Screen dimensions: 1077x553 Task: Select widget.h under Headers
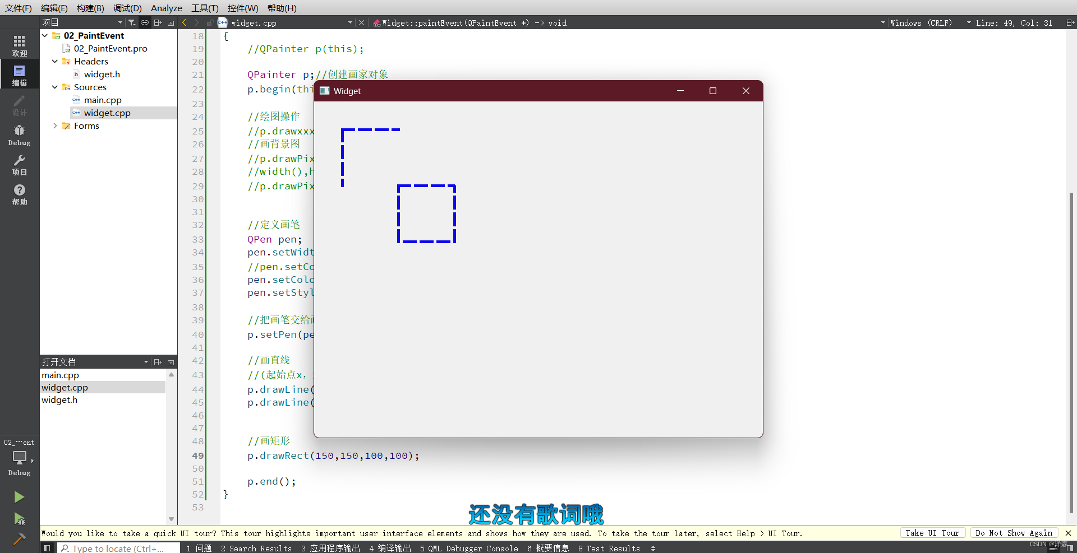tap(102, 74)
